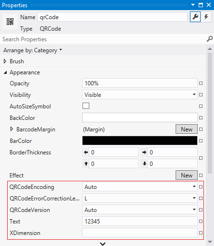Show properties with the wrench icon
This screenshot has height=246, width=214.
point(195,17)
